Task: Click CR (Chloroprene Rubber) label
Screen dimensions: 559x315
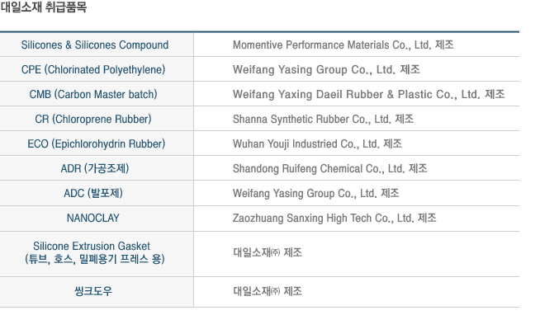Action: click(x=93, y=120)
